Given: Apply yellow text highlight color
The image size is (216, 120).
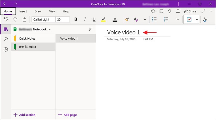Looking at the screenshot, I should pyautogui.click(x=103, y=19).
